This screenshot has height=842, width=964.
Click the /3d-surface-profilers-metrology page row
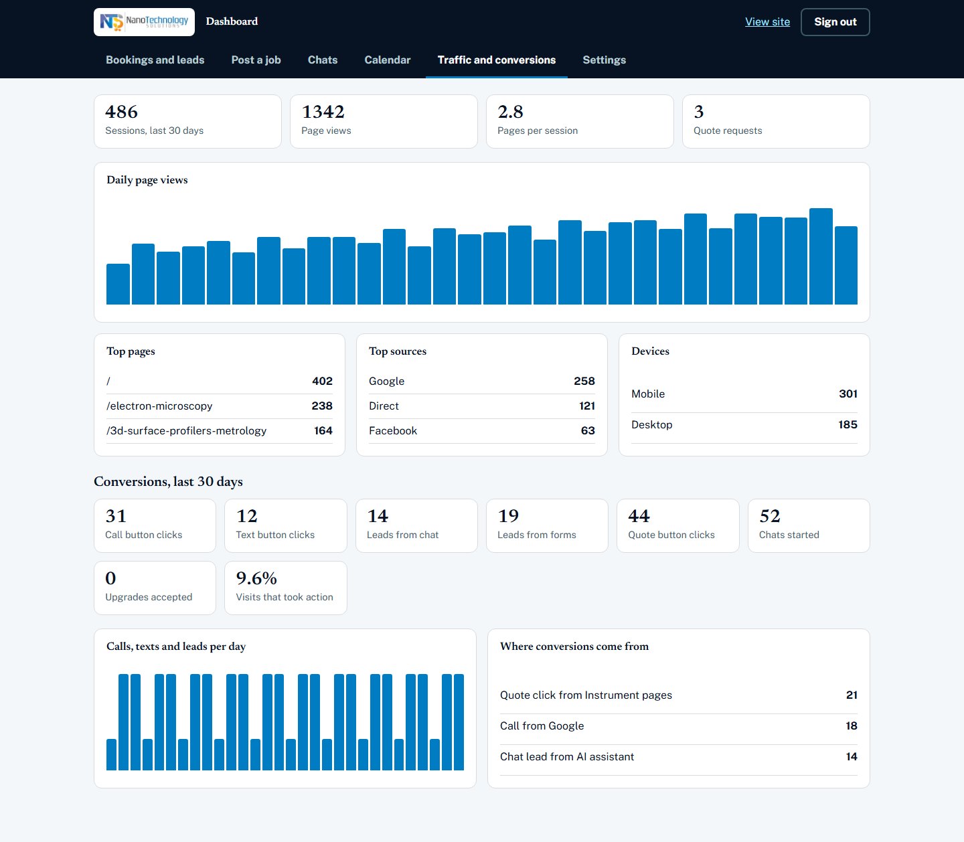(x=220, y=431)
